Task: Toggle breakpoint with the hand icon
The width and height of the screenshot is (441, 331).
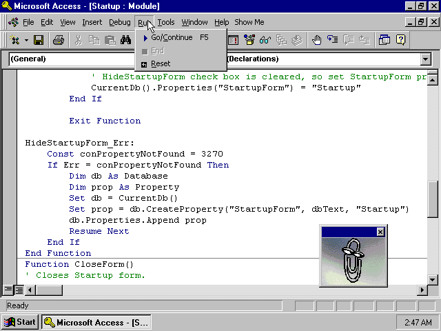Action: point(317,40)
